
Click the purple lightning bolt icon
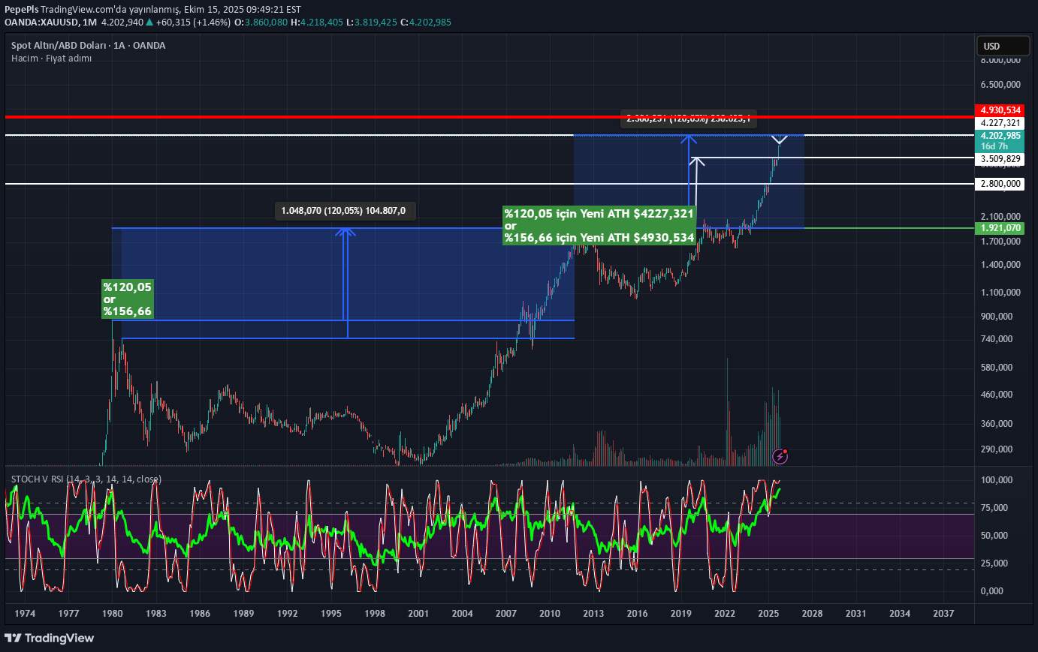[780, 455]
